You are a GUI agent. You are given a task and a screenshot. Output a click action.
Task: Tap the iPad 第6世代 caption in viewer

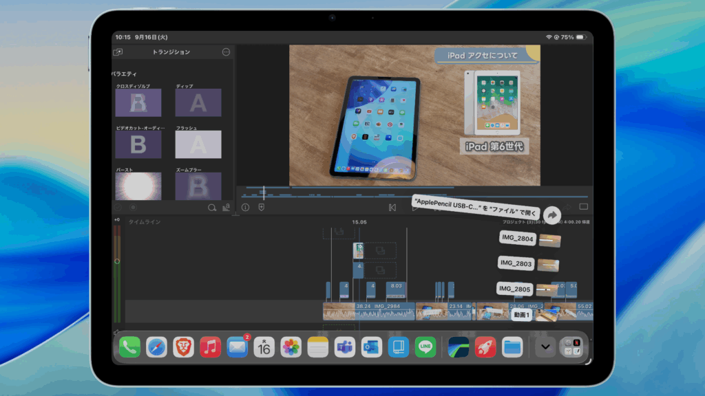(x=494, y=146)
